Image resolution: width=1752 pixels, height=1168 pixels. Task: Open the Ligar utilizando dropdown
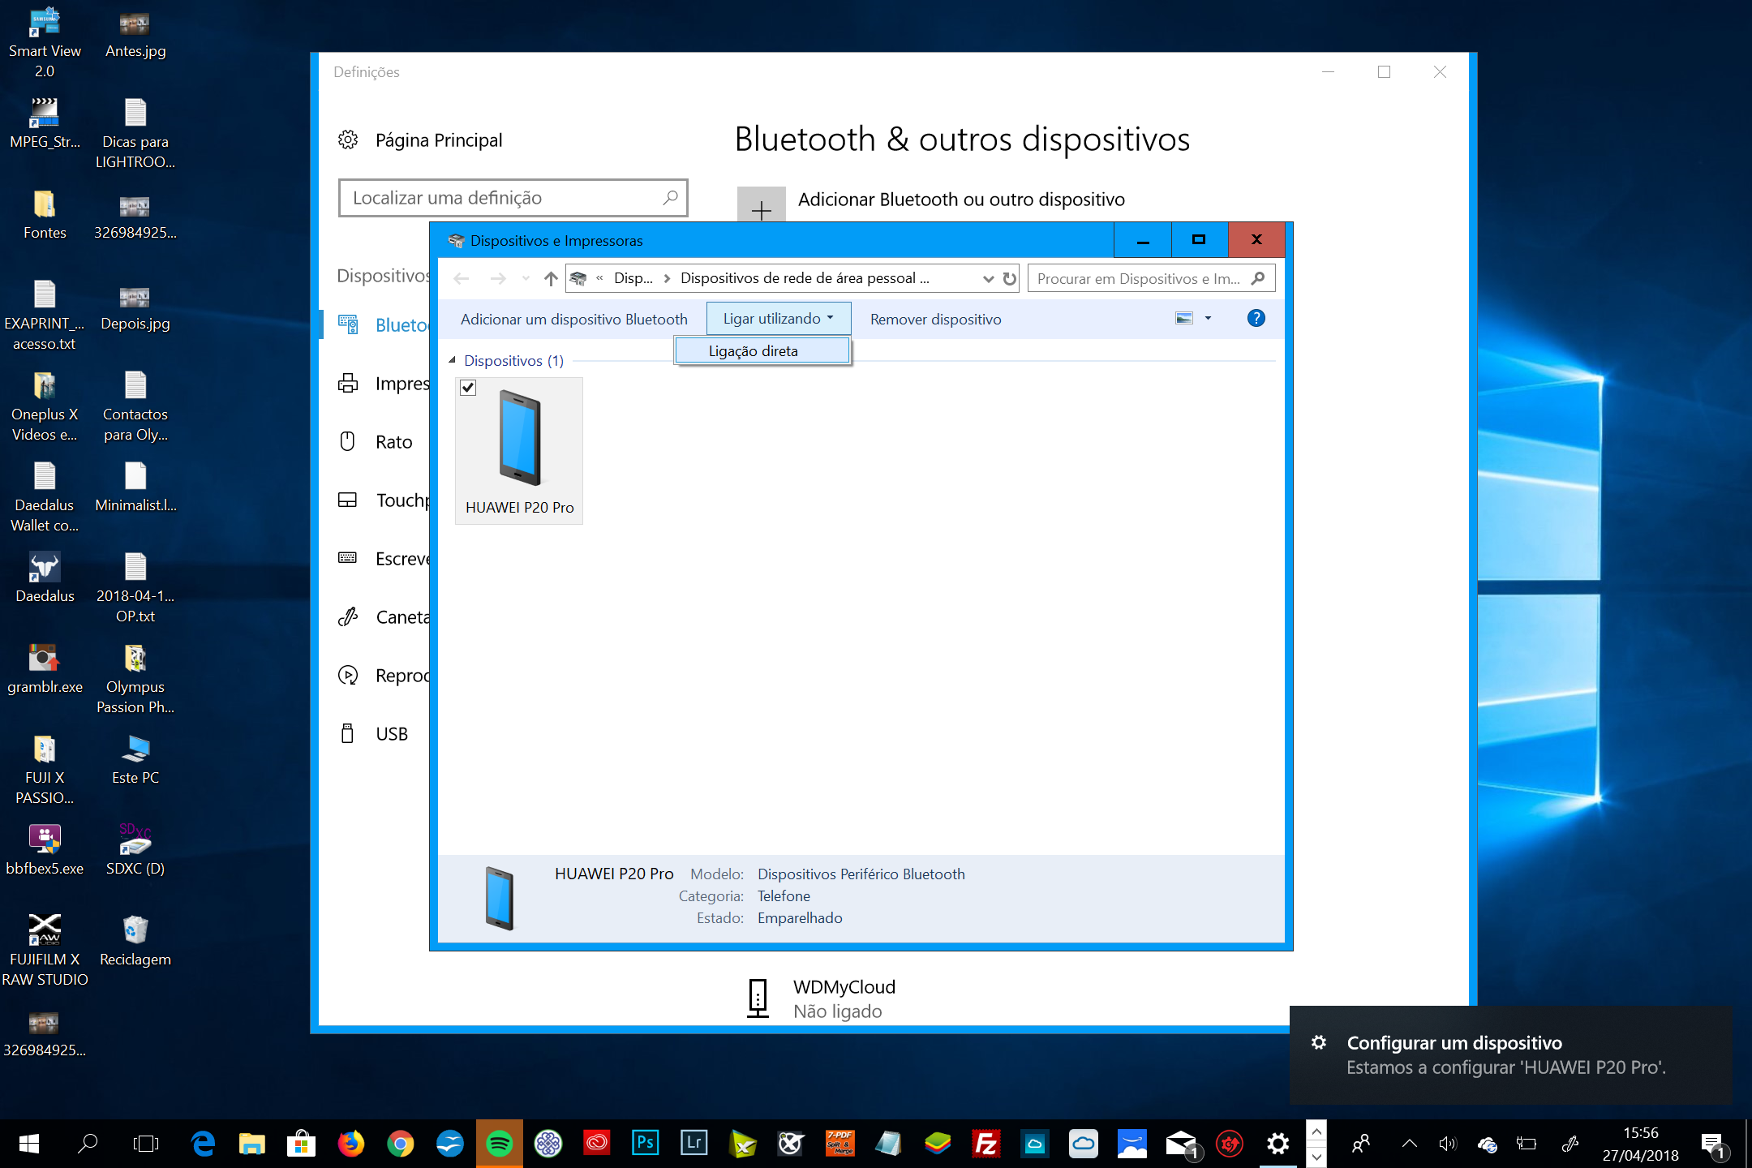point(778,319)
